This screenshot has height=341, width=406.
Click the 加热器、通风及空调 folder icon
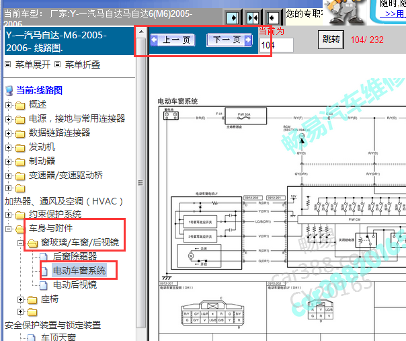click(x=20, y=188)
